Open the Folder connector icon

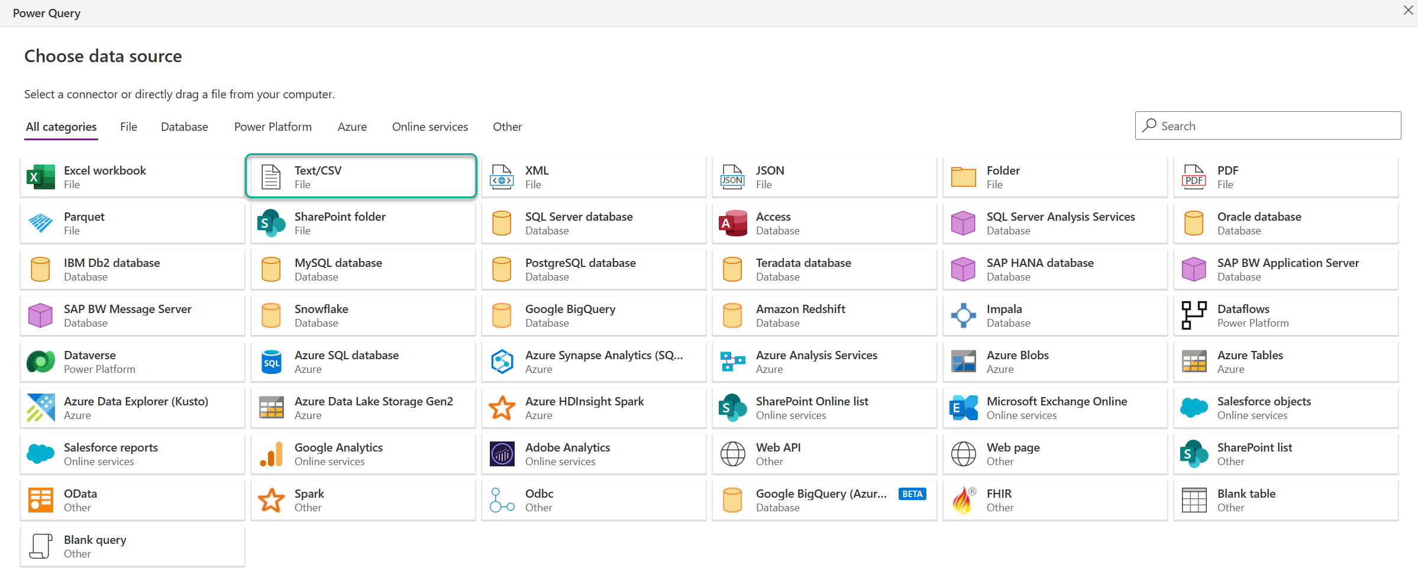(x=964, y=177)
